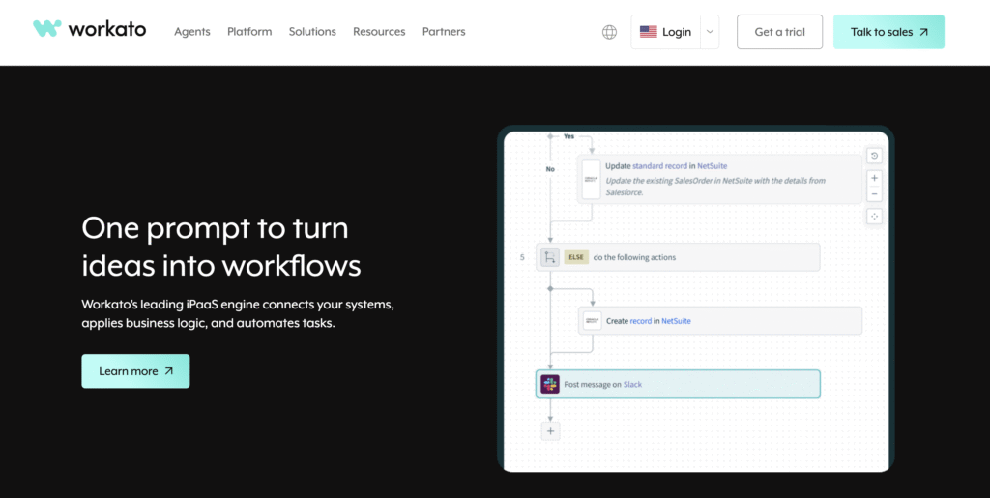Select the ELSE do the following actions step

coord(678,257)
